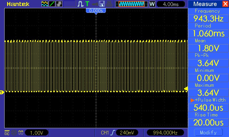Open the 240mV trigger level setting
Viewport: 229px width, 137px height.
coord(127,133)
